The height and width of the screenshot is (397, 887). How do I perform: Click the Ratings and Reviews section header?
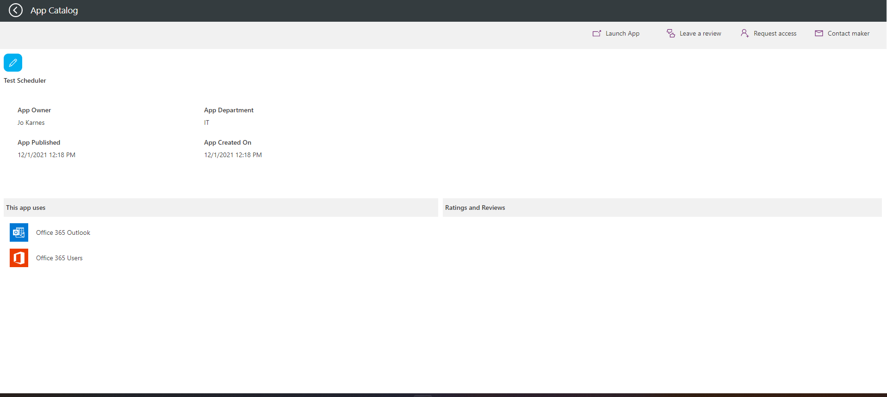tap(475, 208)
